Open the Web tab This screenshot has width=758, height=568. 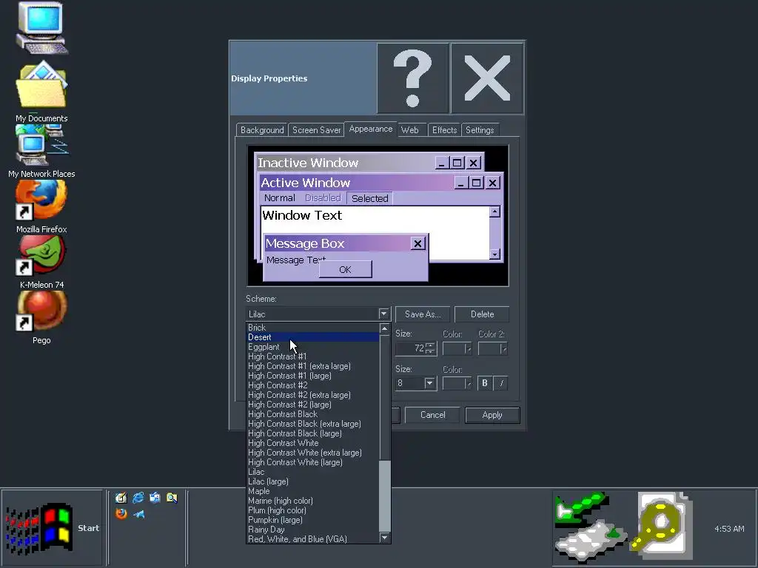point(410,130)
